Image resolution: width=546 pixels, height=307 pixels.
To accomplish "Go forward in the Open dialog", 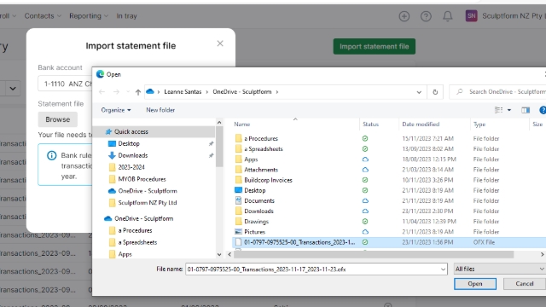I will pos(116,92).
